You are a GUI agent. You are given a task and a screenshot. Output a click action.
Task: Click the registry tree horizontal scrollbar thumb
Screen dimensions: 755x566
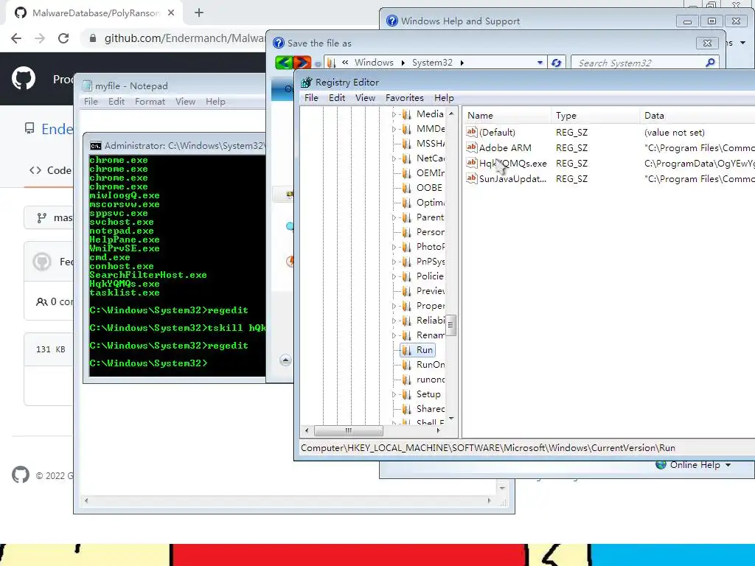click(x=349, y=430)
